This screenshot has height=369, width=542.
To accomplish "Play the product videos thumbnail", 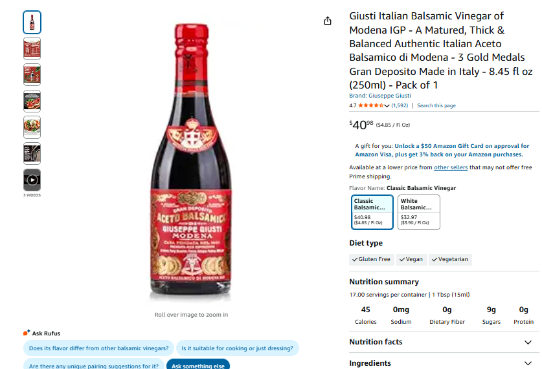I will click(32, 180).
